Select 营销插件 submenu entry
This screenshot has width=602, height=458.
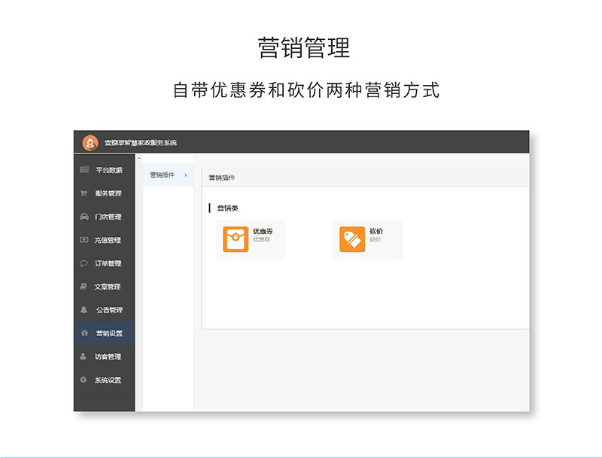[x=168, y=175]
